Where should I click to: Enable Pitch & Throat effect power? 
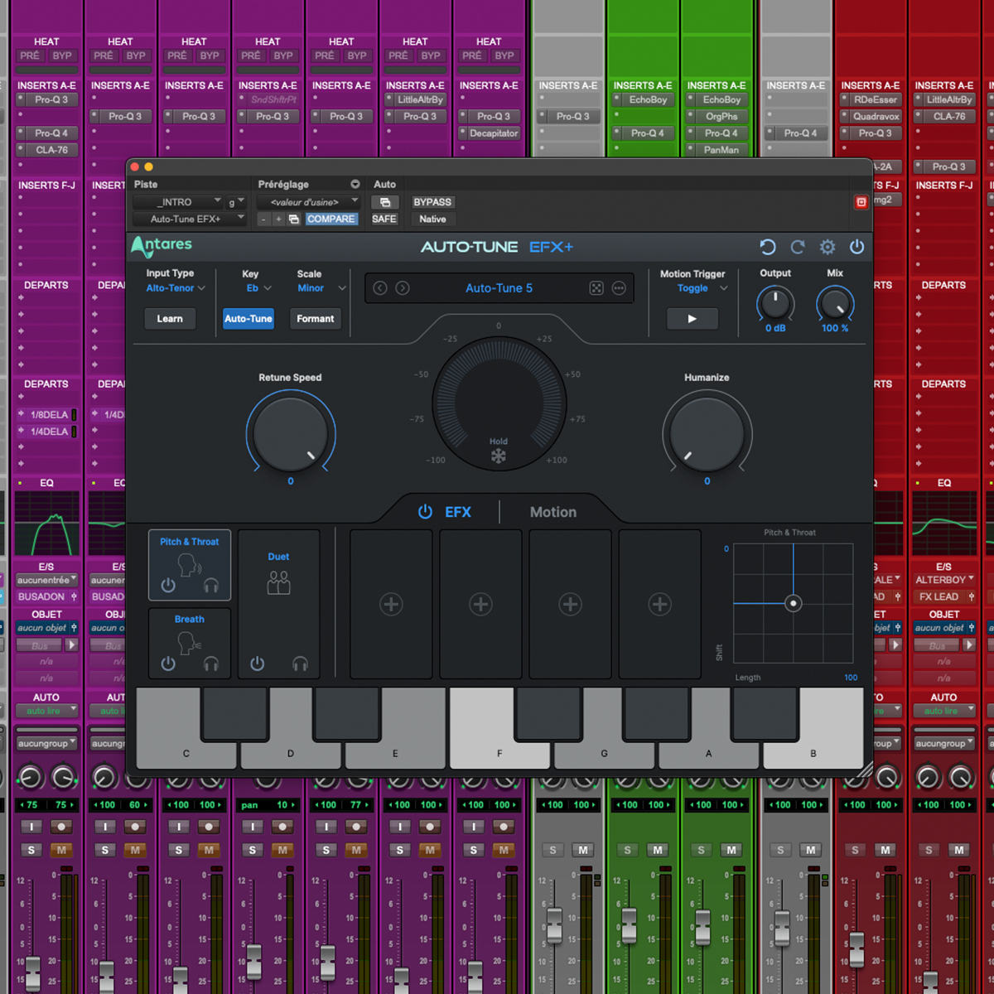point(168,585)
